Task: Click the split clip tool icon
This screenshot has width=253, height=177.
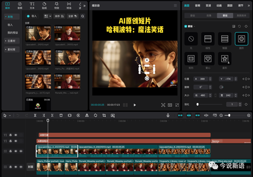Action: pyautogui.click(x=35, y=115)
